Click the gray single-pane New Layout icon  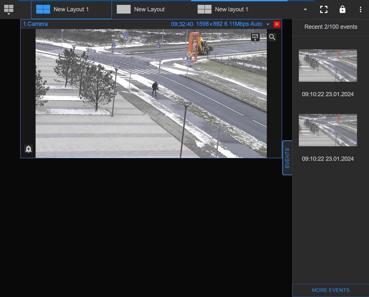(124, 9)
